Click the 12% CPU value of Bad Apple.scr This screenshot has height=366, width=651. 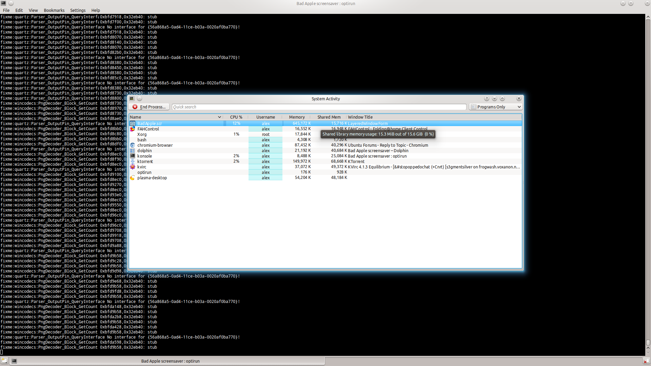(x=236, y=124)
